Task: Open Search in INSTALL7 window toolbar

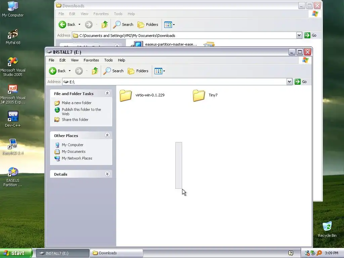Action: (114, 71)
